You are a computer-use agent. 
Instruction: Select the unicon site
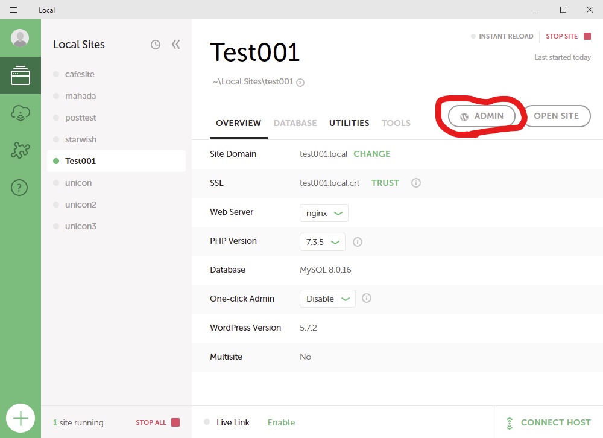116,183
